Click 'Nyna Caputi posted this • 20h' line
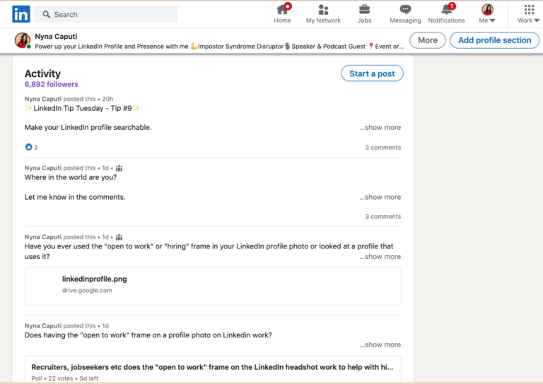 point(69,99)
